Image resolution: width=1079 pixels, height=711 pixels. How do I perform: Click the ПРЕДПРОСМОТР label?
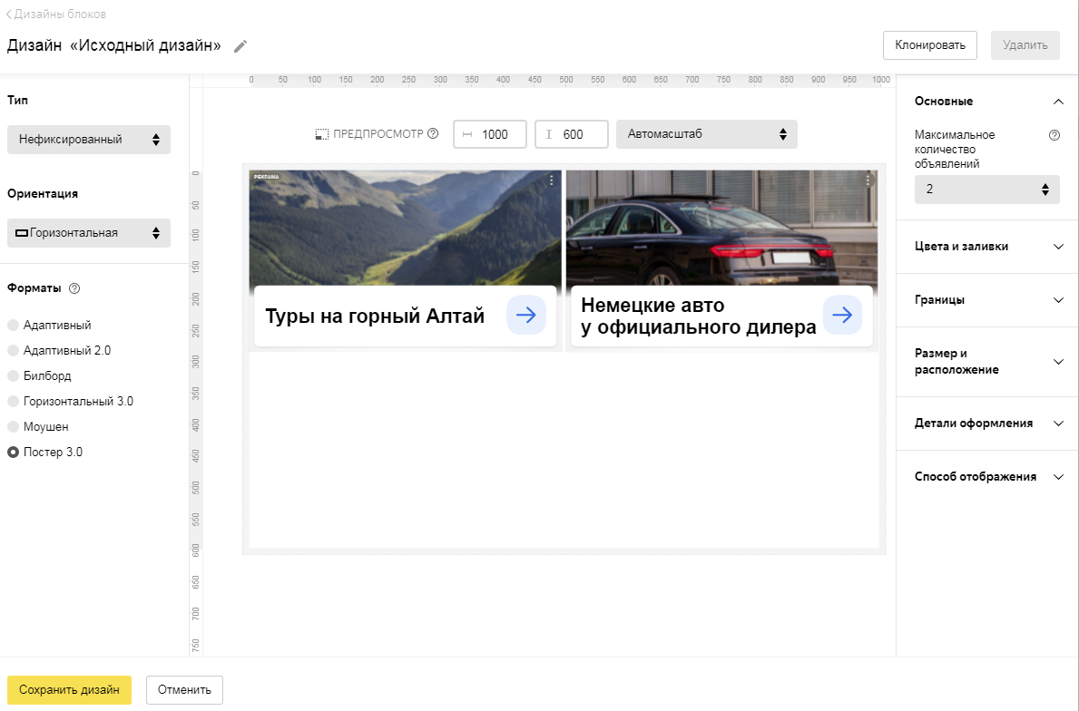[378, 134]
